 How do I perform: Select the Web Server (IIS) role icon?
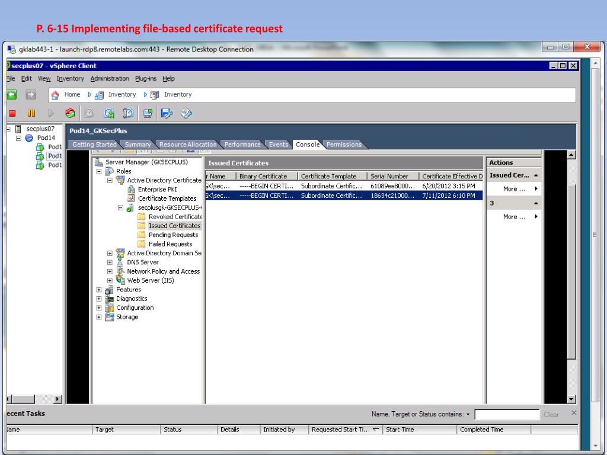[120, 280]
